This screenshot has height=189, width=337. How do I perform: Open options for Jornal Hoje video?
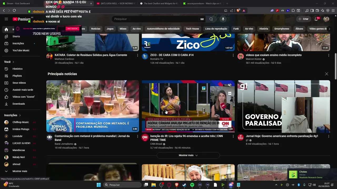click(x=329, y=136)
